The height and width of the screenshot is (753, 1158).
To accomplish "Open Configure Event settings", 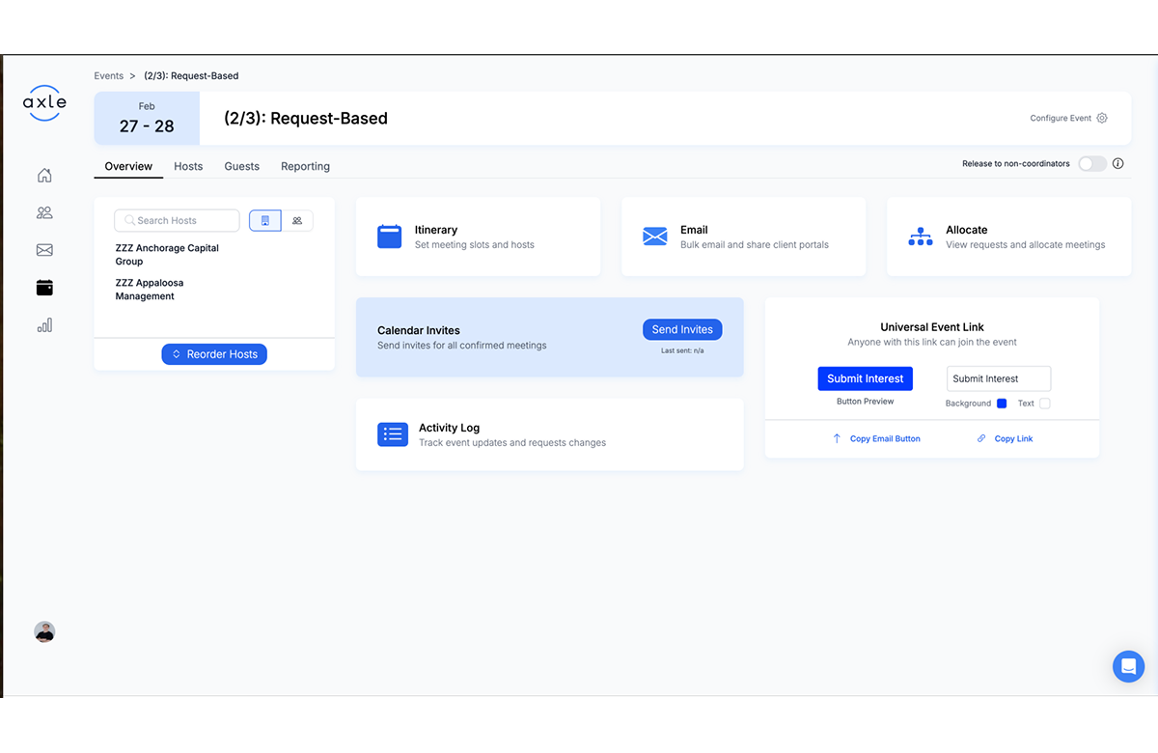I will 1068,119.
